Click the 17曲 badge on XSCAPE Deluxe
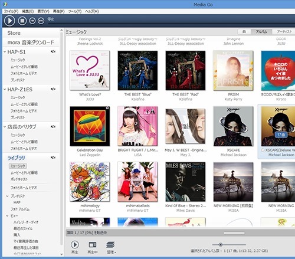This screenshot has height=259, width=295. click(281, 135)
